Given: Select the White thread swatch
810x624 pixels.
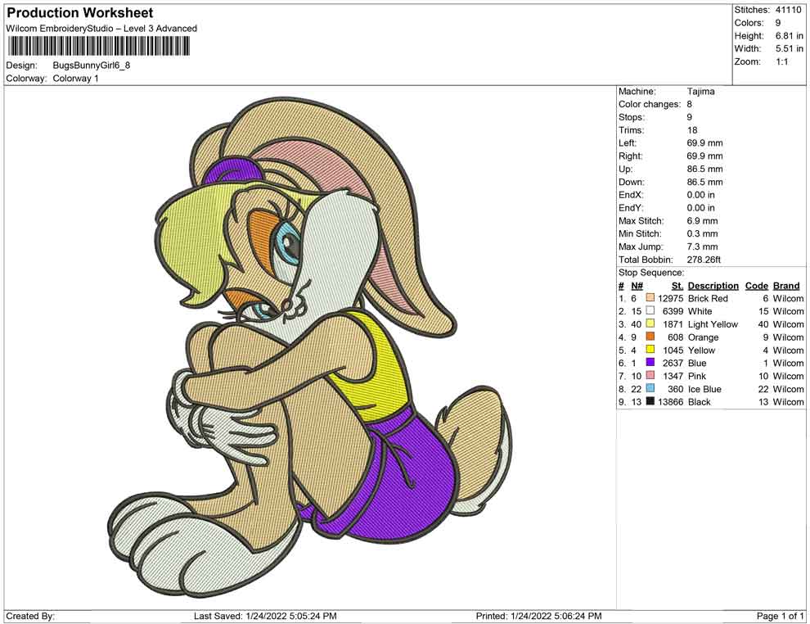Looking at the screenshot, I should [650, 310].
